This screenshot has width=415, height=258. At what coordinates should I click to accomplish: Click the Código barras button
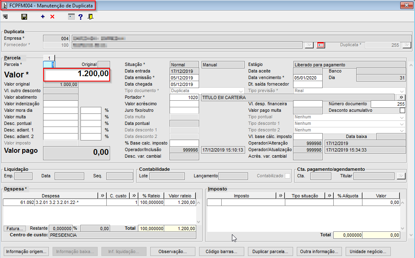[x=222, y=251]
